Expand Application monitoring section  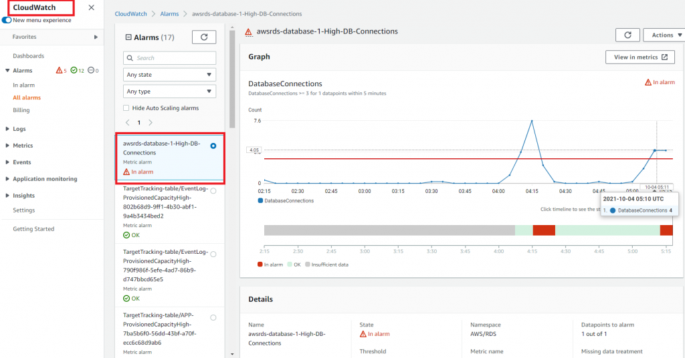(x=7, y=179)
